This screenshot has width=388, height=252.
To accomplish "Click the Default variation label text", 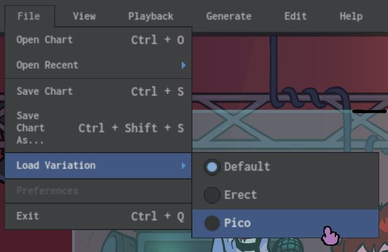I will [x=247, y=167].
